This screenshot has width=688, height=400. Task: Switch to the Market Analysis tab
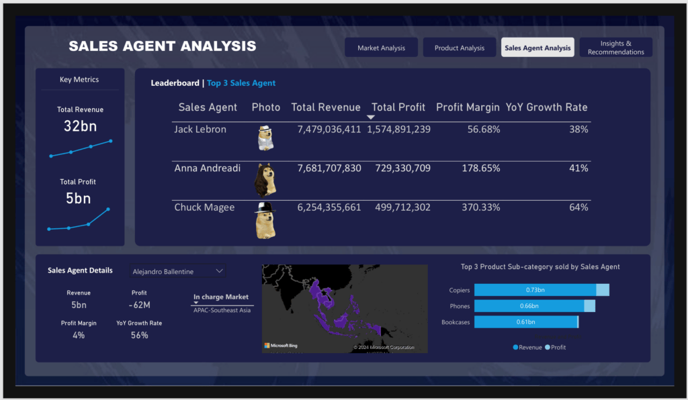pyautogui.click(x=381, y=48)
